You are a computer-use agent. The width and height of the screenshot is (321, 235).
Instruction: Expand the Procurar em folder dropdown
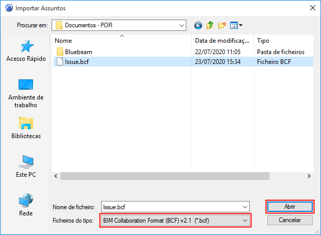tap(181, 25)
